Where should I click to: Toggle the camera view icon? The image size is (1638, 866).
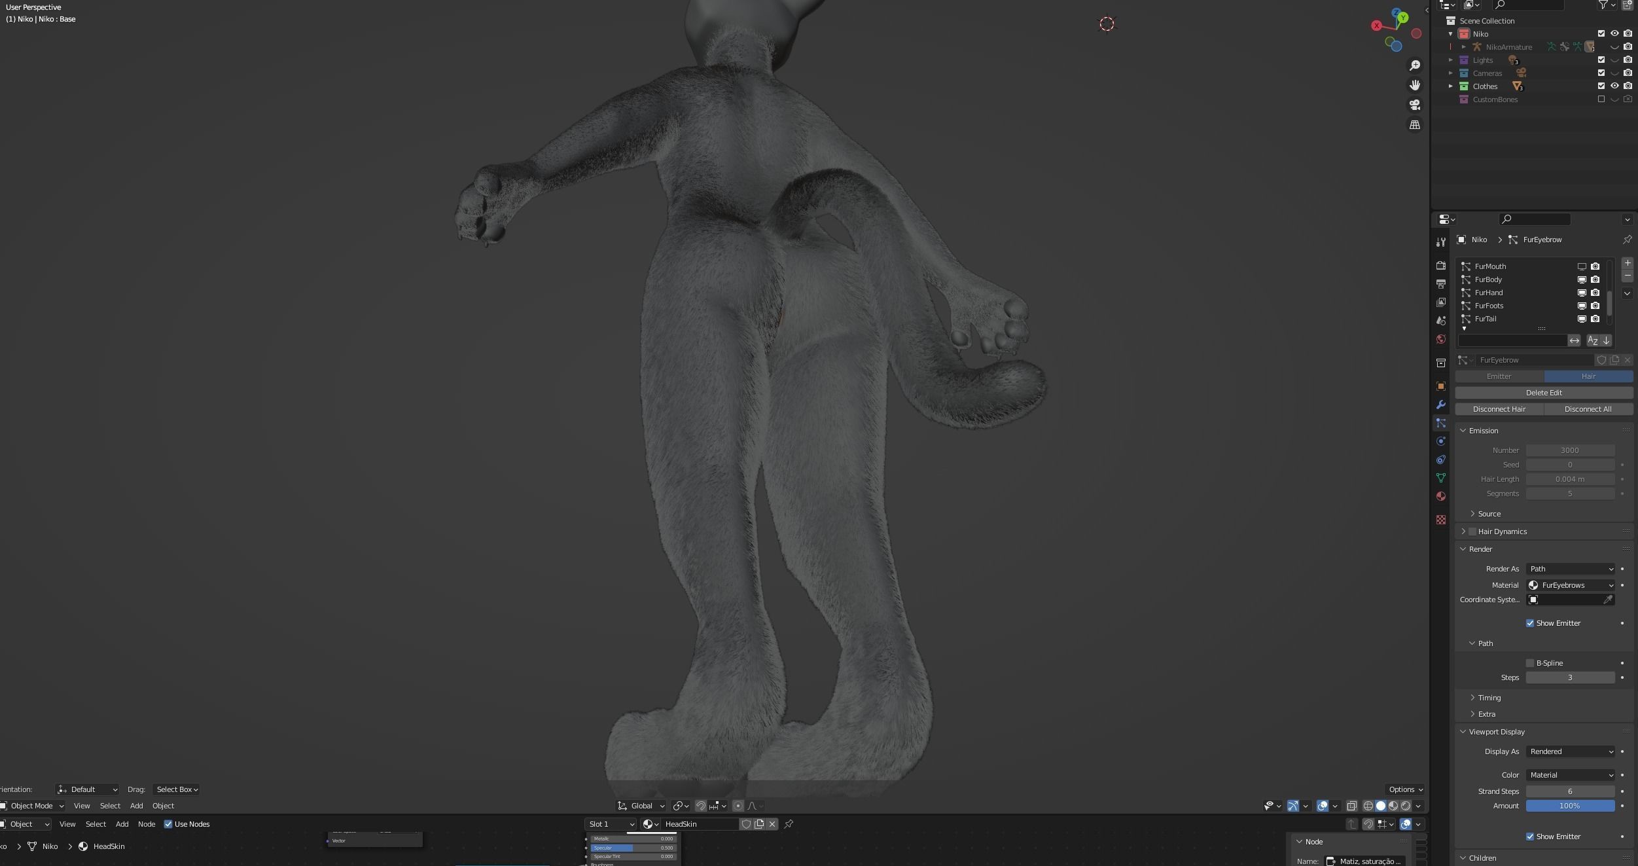(x=1415, y=105)
